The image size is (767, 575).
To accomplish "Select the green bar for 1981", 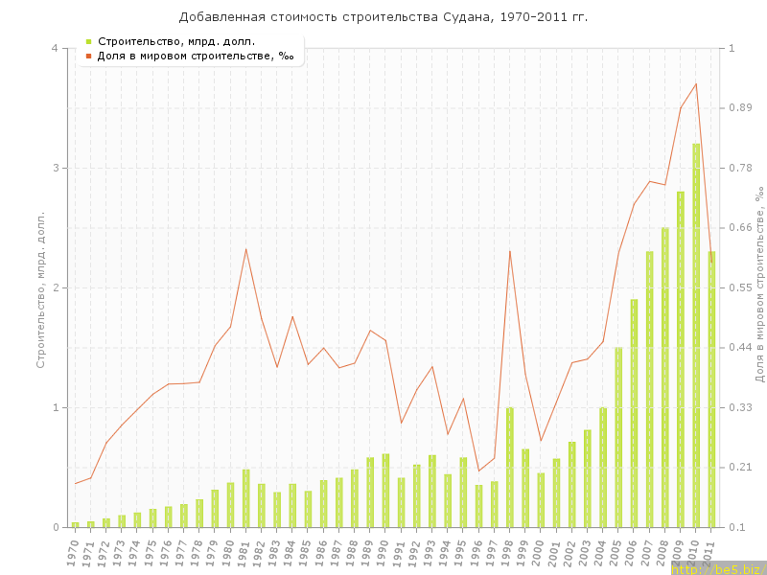I will click(245, 498).
